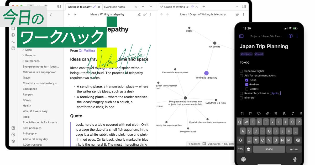Open the help question-mark icon

13,135
